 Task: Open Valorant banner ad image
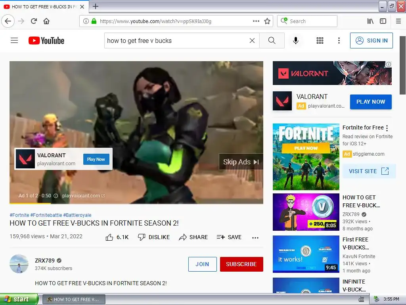332,73
